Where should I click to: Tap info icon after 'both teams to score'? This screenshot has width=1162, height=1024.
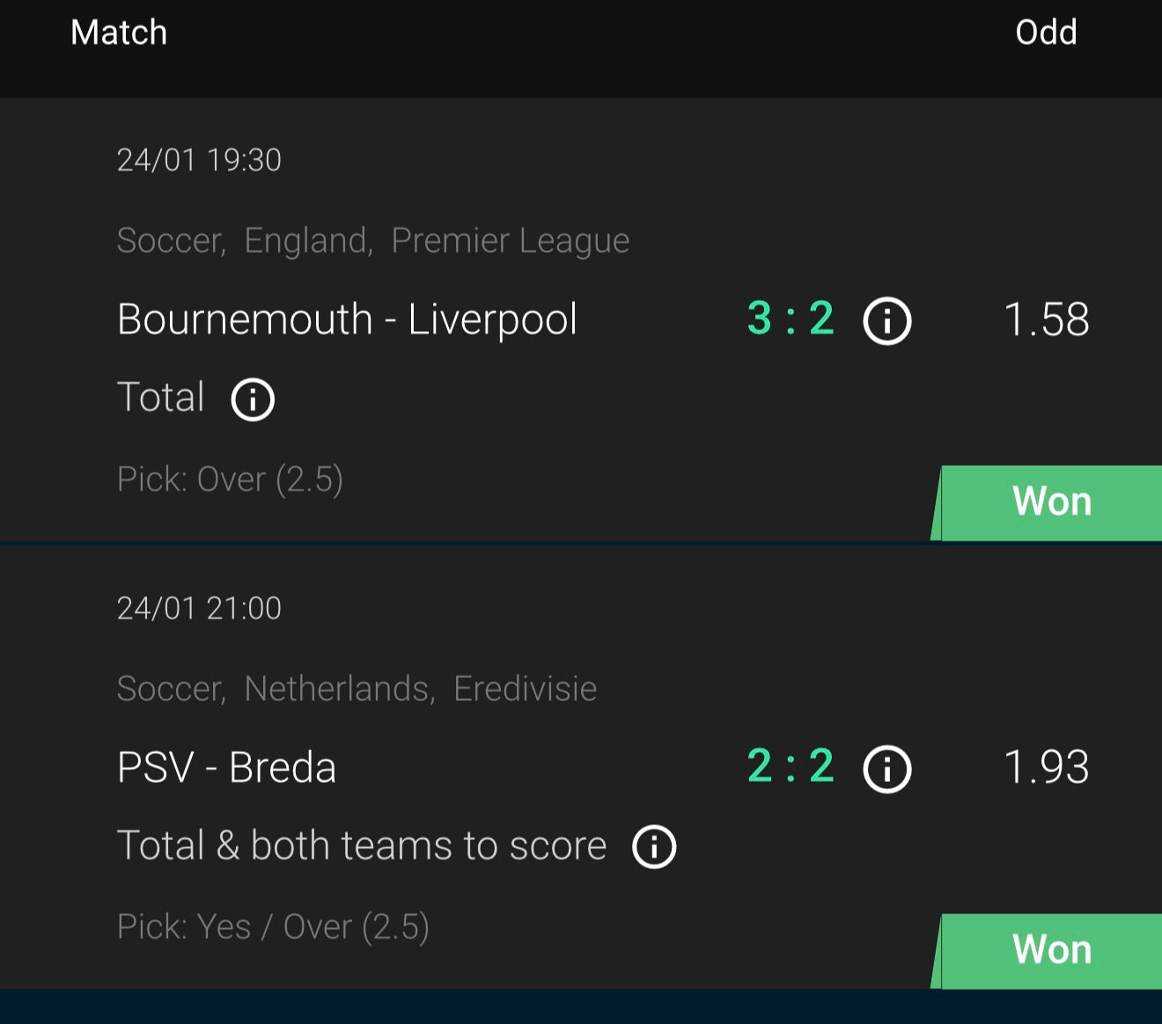654,847
